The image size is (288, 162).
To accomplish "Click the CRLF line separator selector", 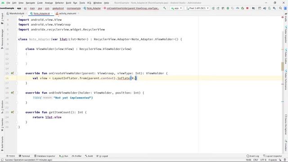I will click(x=256, y=160).
